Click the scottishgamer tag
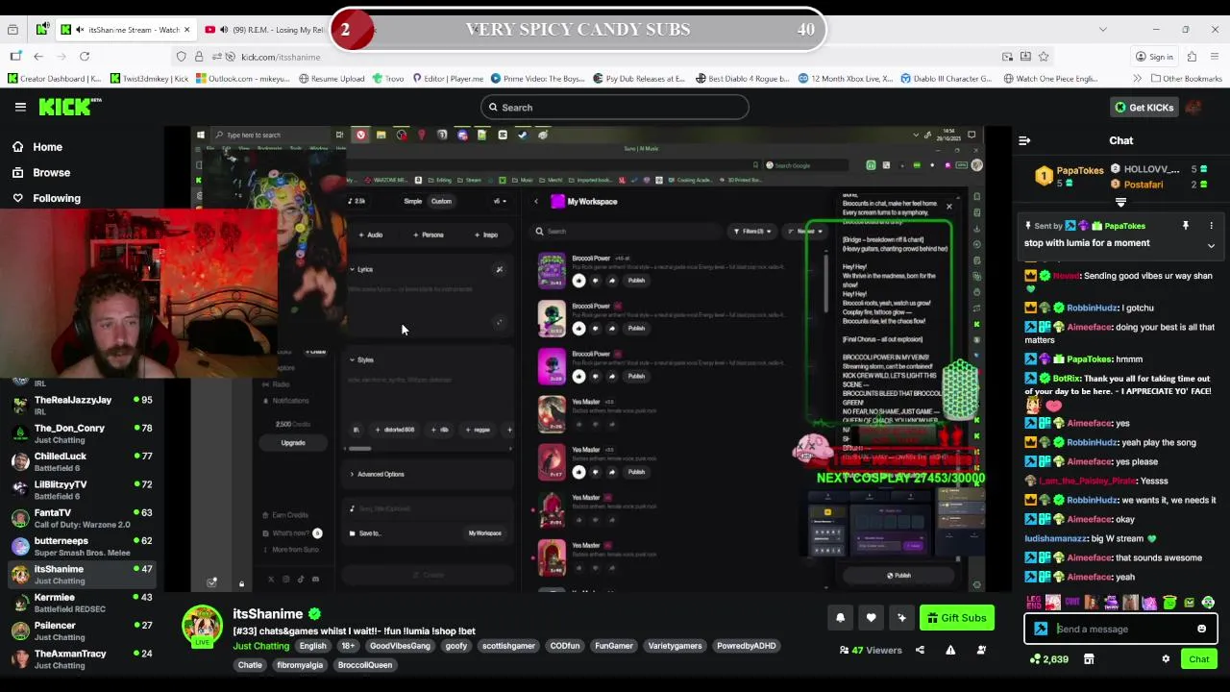 tap(508, 646)
